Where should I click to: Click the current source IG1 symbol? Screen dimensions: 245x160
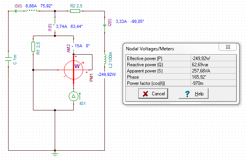click(x=73, y=97)
